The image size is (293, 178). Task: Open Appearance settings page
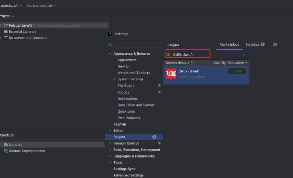click(127, 60)
